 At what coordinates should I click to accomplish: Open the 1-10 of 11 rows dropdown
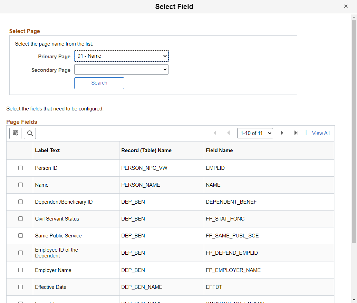click(x=255, y=133)
